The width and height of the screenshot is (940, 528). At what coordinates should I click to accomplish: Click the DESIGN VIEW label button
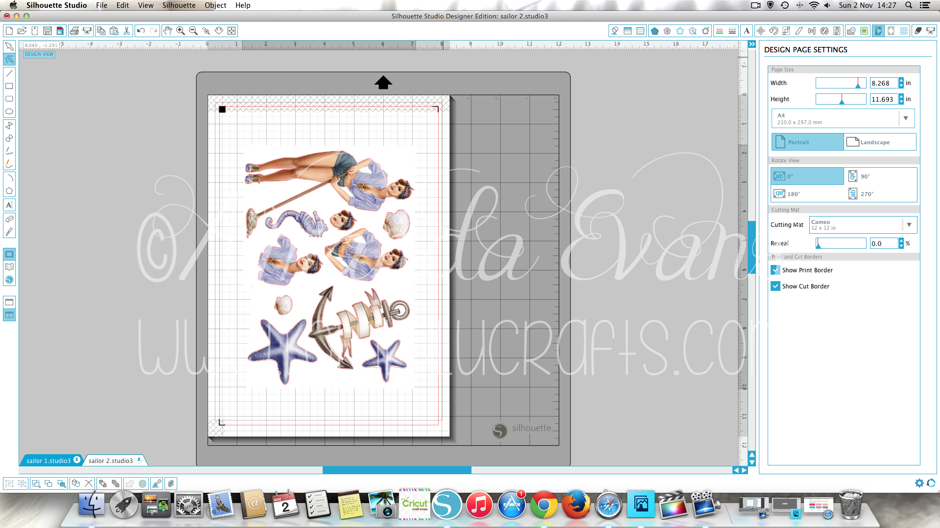click(39, 54)
